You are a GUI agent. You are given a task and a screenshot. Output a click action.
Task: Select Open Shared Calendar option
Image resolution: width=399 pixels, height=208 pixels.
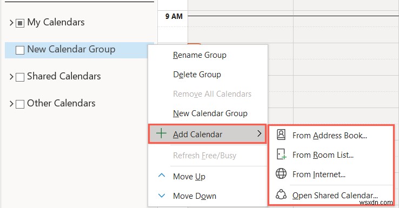(331, 195)
